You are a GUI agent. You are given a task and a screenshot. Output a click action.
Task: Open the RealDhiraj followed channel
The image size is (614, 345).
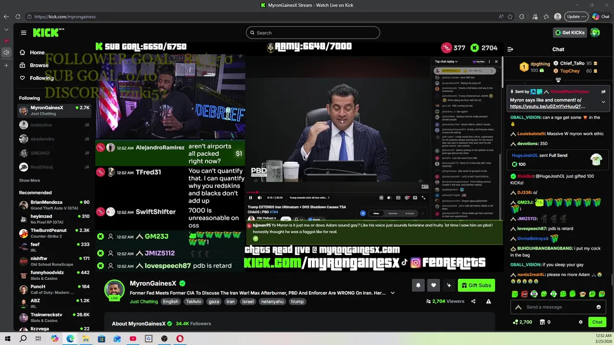click(54, 167)
